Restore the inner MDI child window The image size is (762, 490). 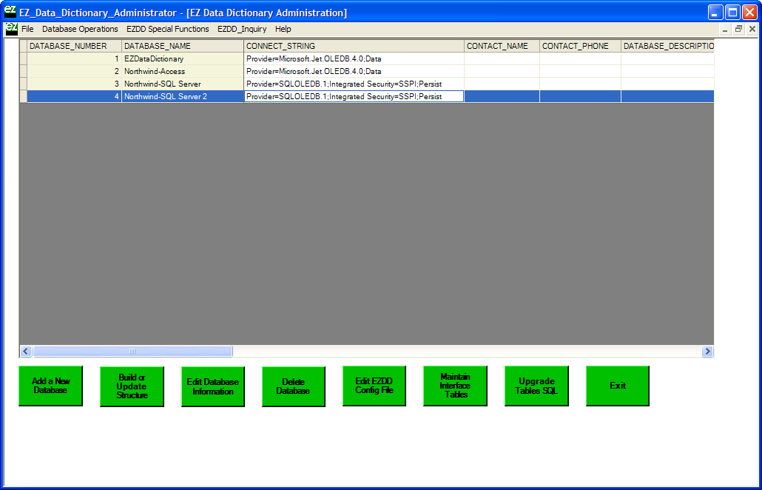[x=738, y=29]
